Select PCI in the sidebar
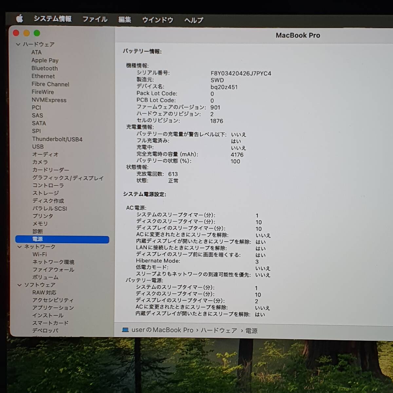 point(36,107)
